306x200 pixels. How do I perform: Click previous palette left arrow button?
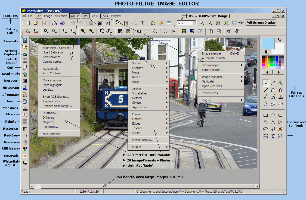click(267, 72)
